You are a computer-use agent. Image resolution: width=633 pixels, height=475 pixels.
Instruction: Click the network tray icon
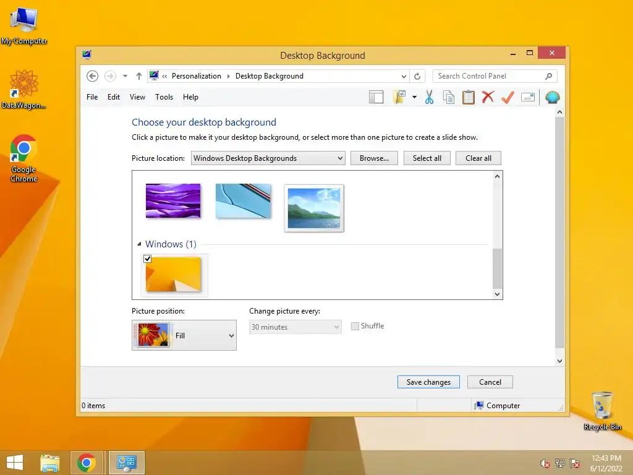[560, 463]
